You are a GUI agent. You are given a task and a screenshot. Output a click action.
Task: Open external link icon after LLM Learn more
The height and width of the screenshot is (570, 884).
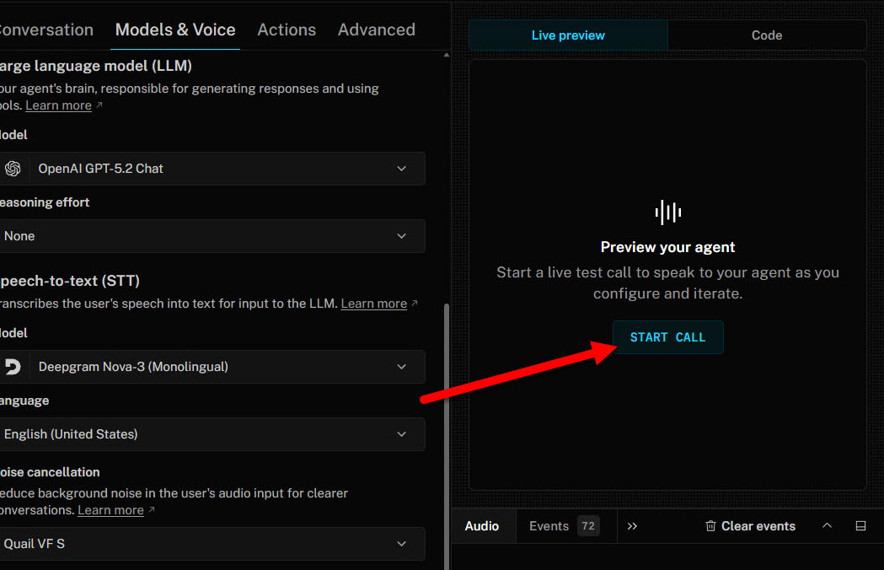[x=99, y=105]
